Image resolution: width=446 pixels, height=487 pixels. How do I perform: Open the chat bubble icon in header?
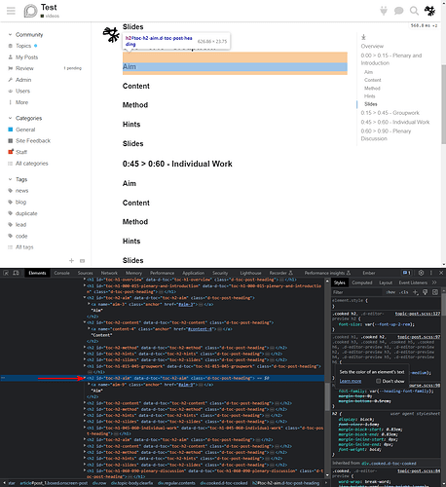(398, 11)
